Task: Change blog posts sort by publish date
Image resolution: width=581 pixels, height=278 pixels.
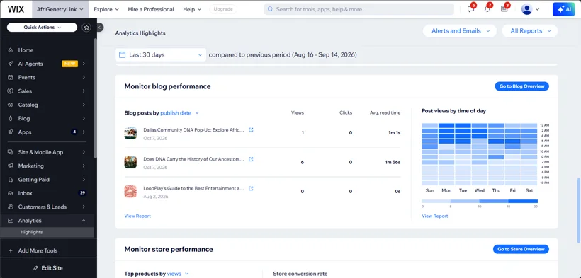Action: [x=180, y=113]
